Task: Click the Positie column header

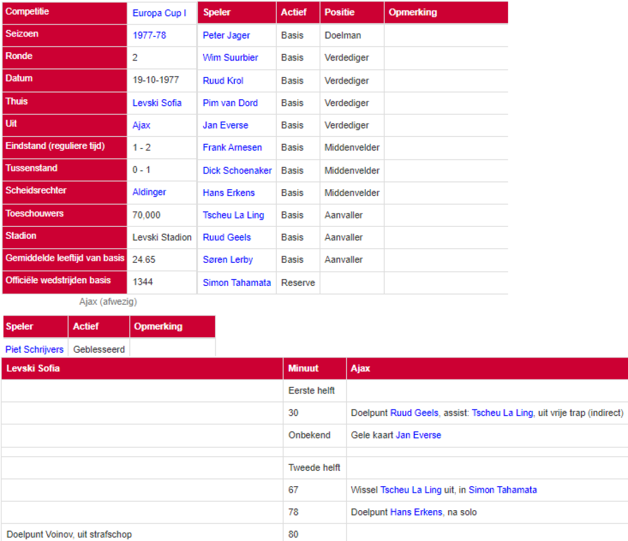Action: 339,13
